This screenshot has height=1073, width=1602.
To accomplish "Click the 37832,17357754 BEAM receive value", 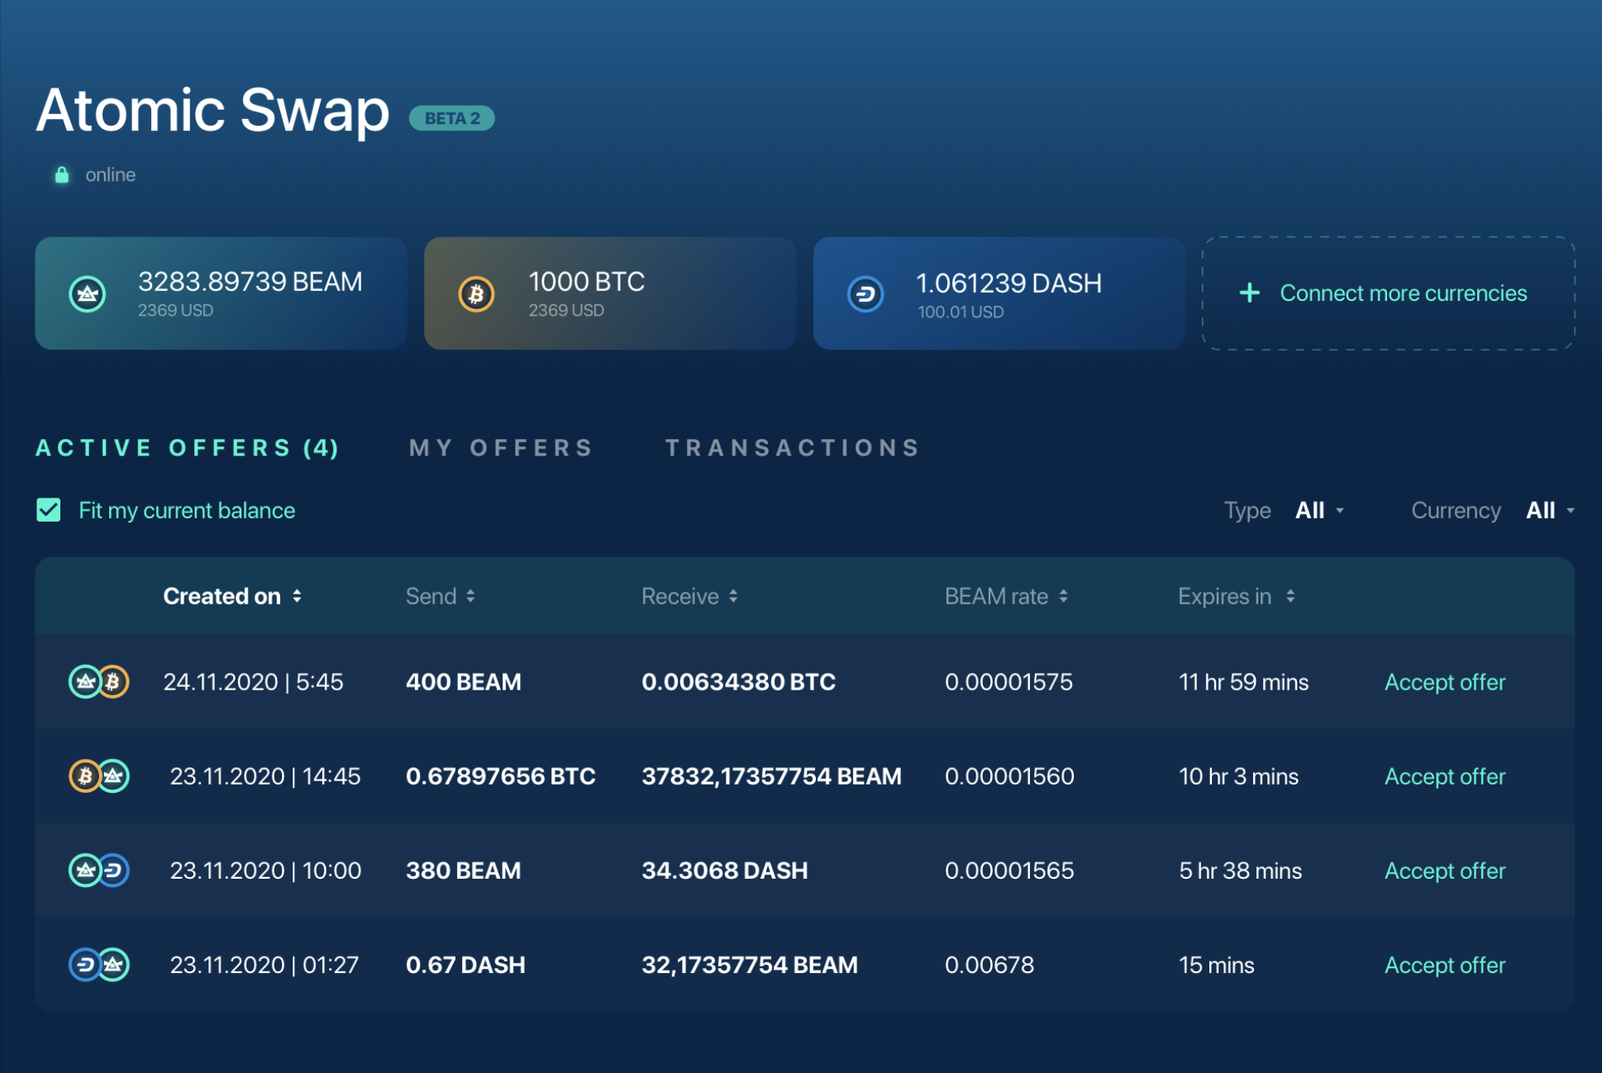I will point(771,776).
